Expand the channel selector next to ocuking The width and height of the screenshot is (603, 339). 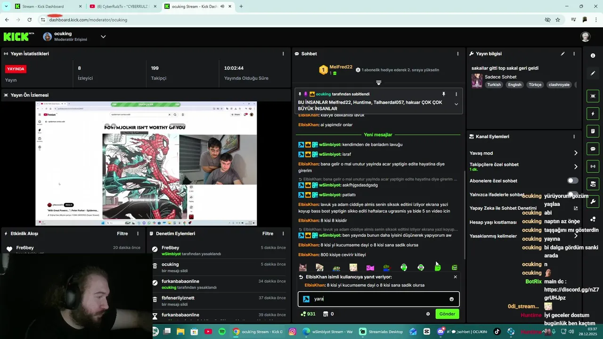103,37
